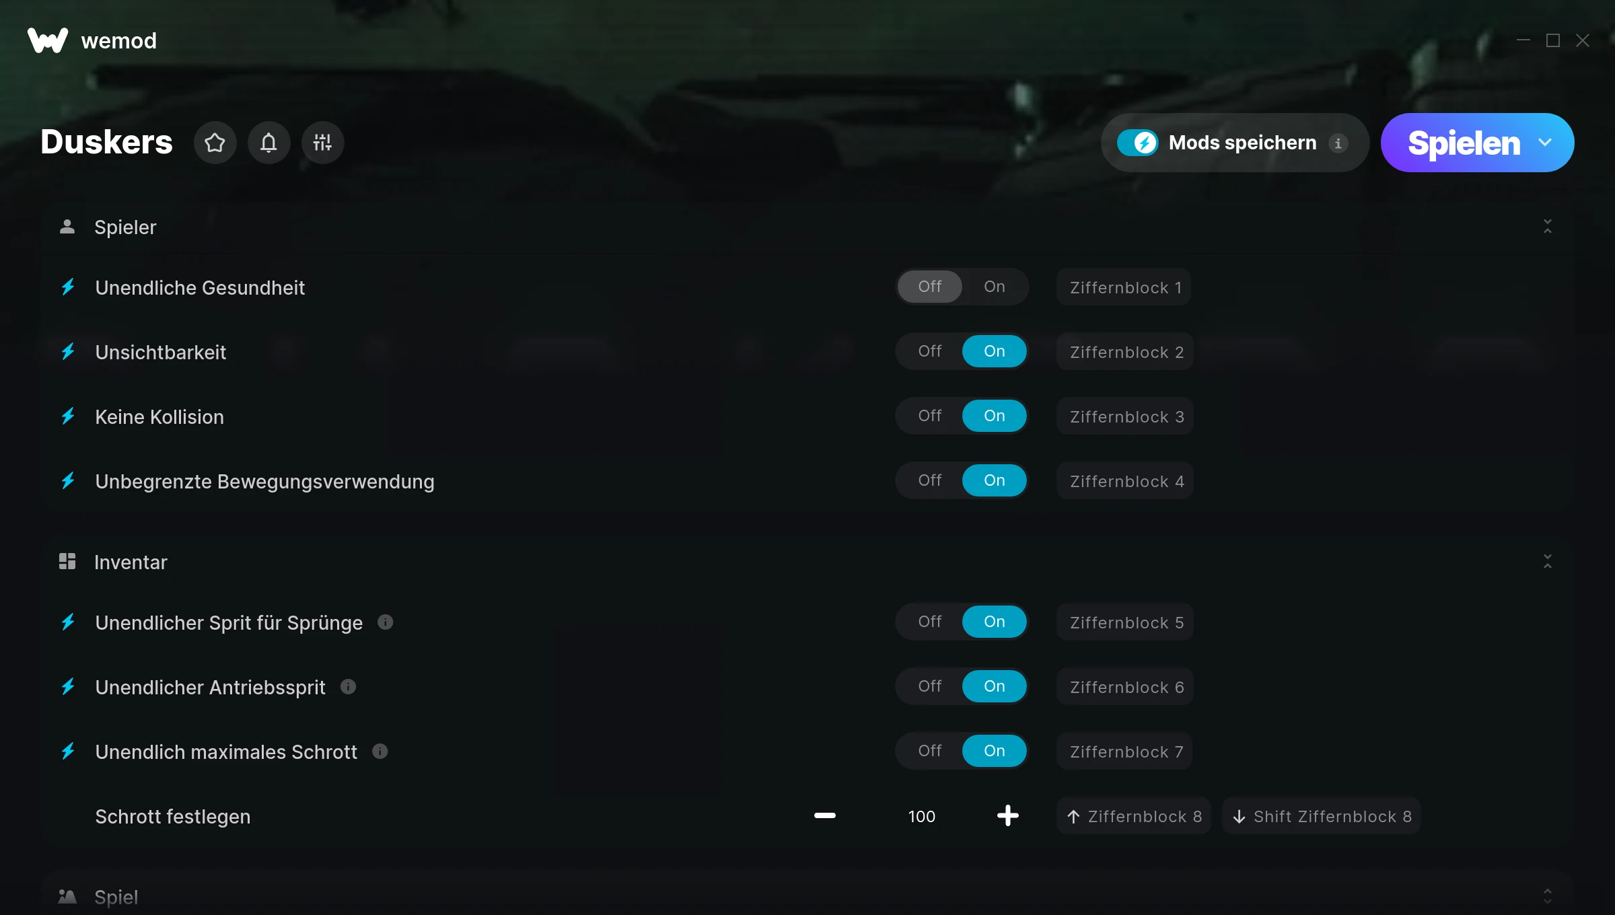Turn off Unsichtbarkeit
This screenshot has height=915, width=1615.
tap(929, 351)
